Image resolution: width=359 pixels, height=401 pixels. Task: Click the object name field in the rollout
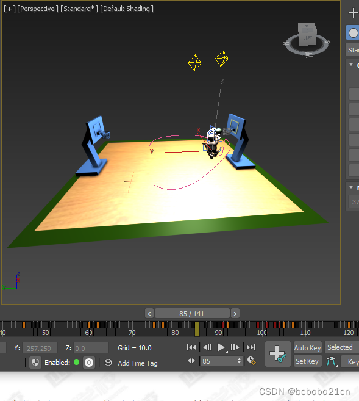point(354,202)
